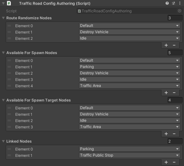This screenshot has height=166, width=184.
Task: Grab drag handle of Spawn Nodes Element 2
Action: coord(9,73)
